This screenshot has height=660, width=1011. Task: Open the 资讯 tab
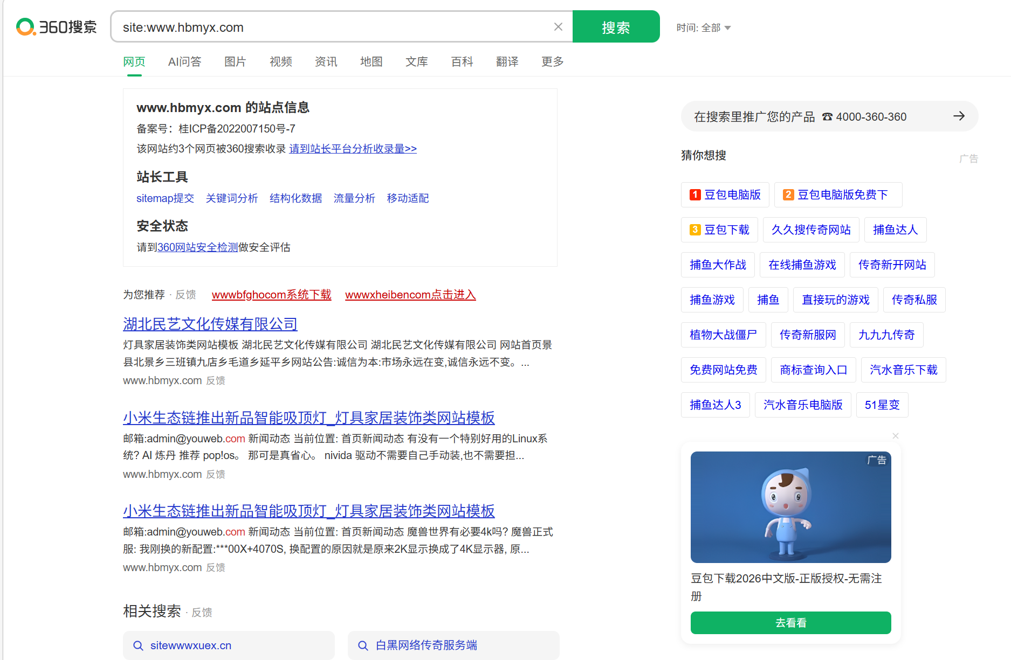click(x=326, y=61)
